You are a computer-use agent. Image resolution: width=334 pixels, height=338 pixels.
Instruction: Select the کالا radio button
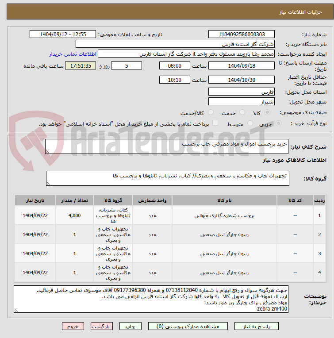(267, 112)
